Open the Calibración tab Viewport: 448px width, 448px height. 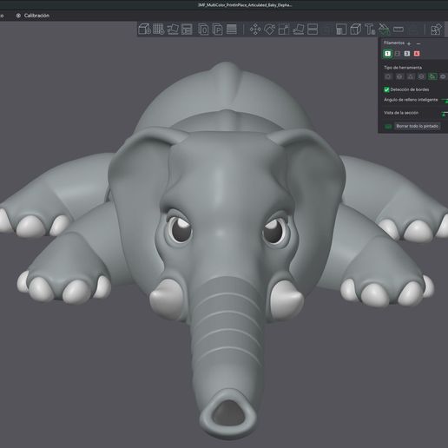click(x=33, y=16)
